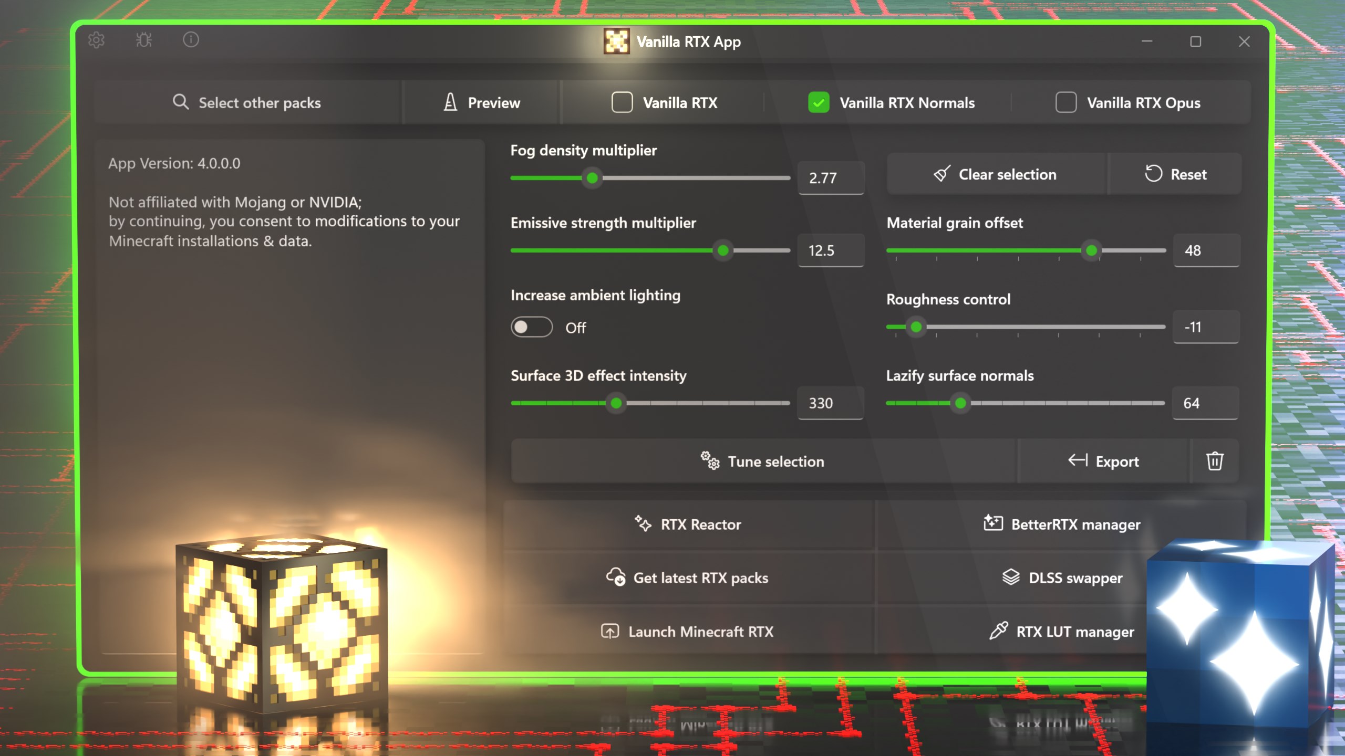Uncheck the Vanilla RTX Normals checkbox

tap(819, 102)
